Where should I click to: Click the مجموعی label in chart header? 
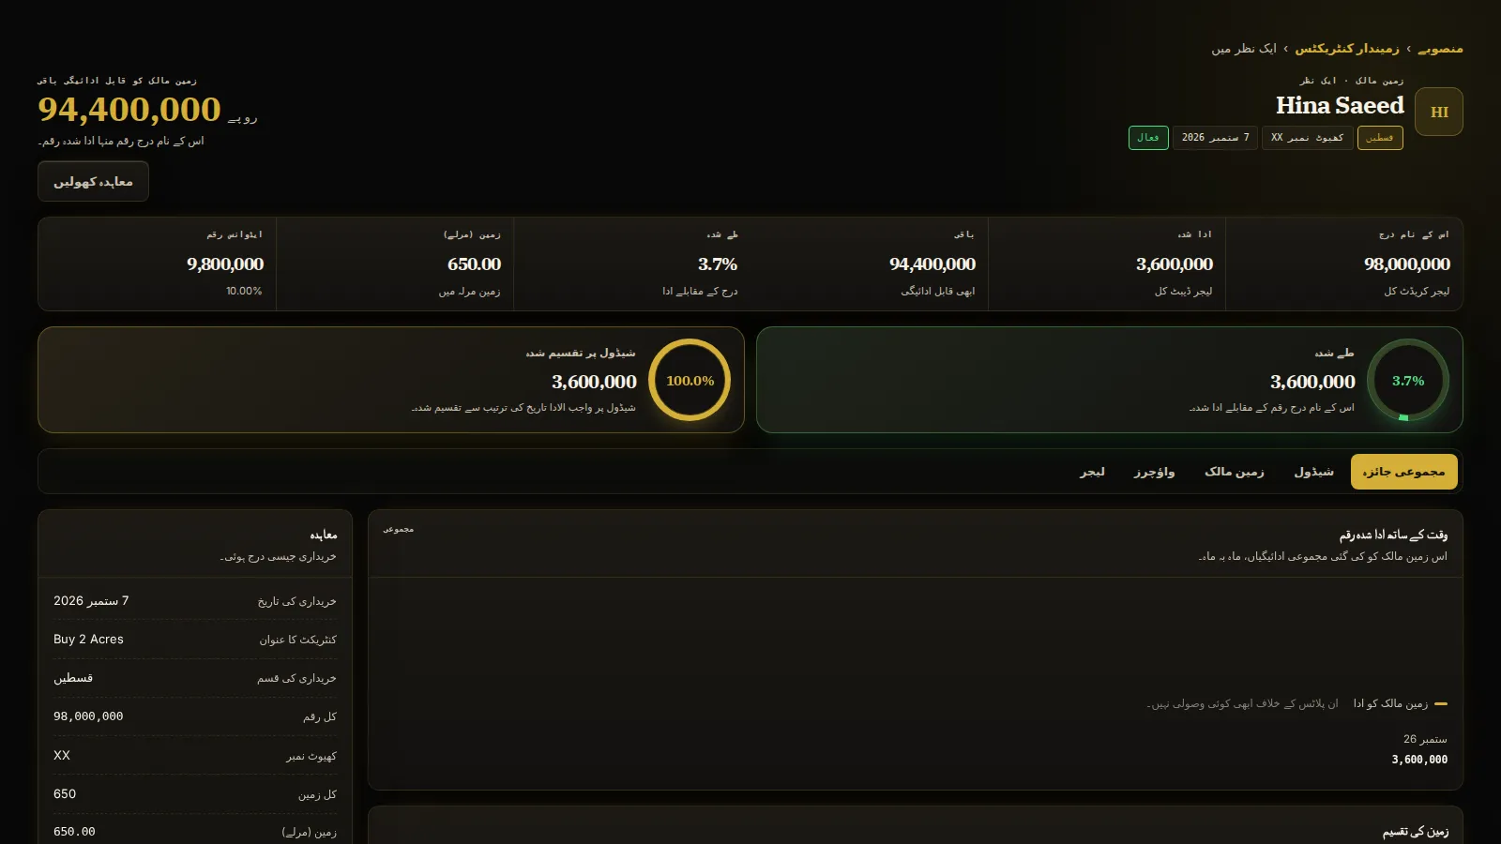click(x=399, y=530)
